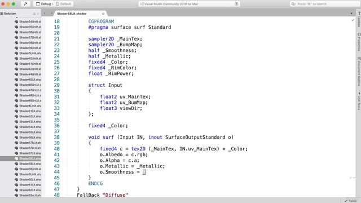Select Shader53Lit in the solution tree
Viewport: 361px width, 203px height.
pyautogui.click(x=30, y=122)
